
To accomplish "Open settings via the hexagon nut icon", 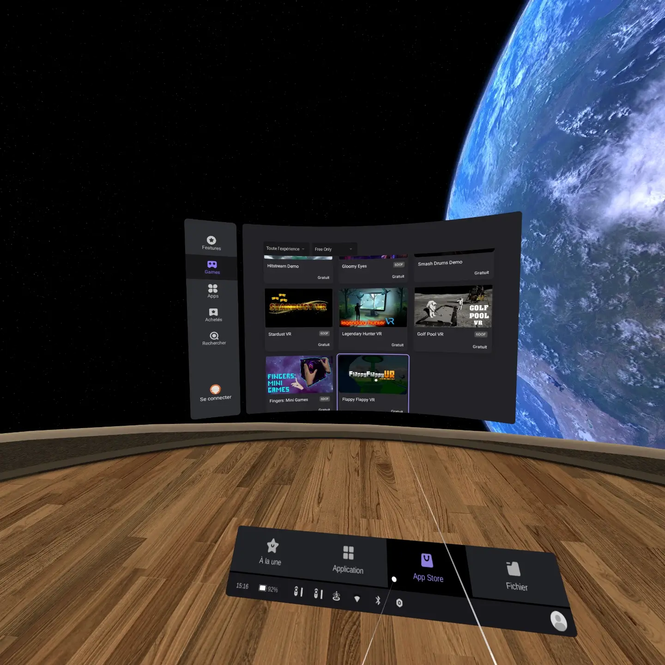I will click(x=399, y=603).
